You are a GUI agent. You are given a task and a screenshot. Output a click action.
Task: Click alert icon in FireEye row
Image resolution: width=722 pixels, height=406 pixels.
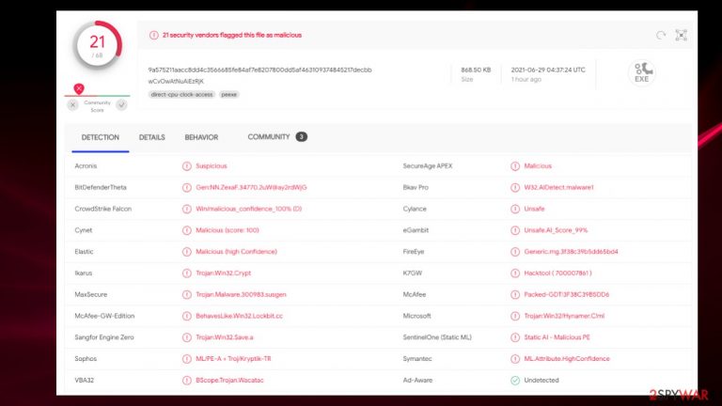[x=515, y=252]
